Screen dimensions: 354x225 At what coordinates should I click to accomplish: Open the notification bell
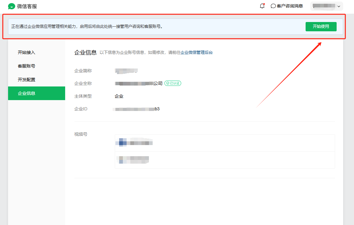262,6
